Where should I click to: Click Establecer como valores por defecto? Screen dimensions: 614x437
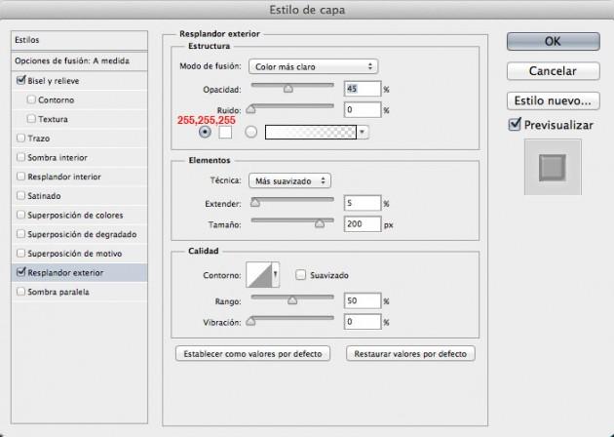click(x=253, y=353)
